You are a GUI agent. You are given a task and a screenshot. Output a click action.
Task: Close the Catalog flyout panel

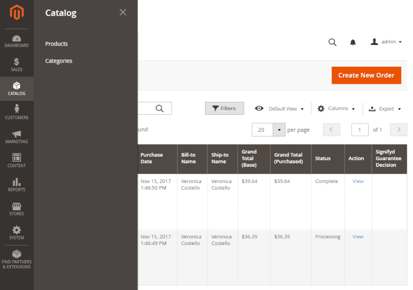[123, 12]
